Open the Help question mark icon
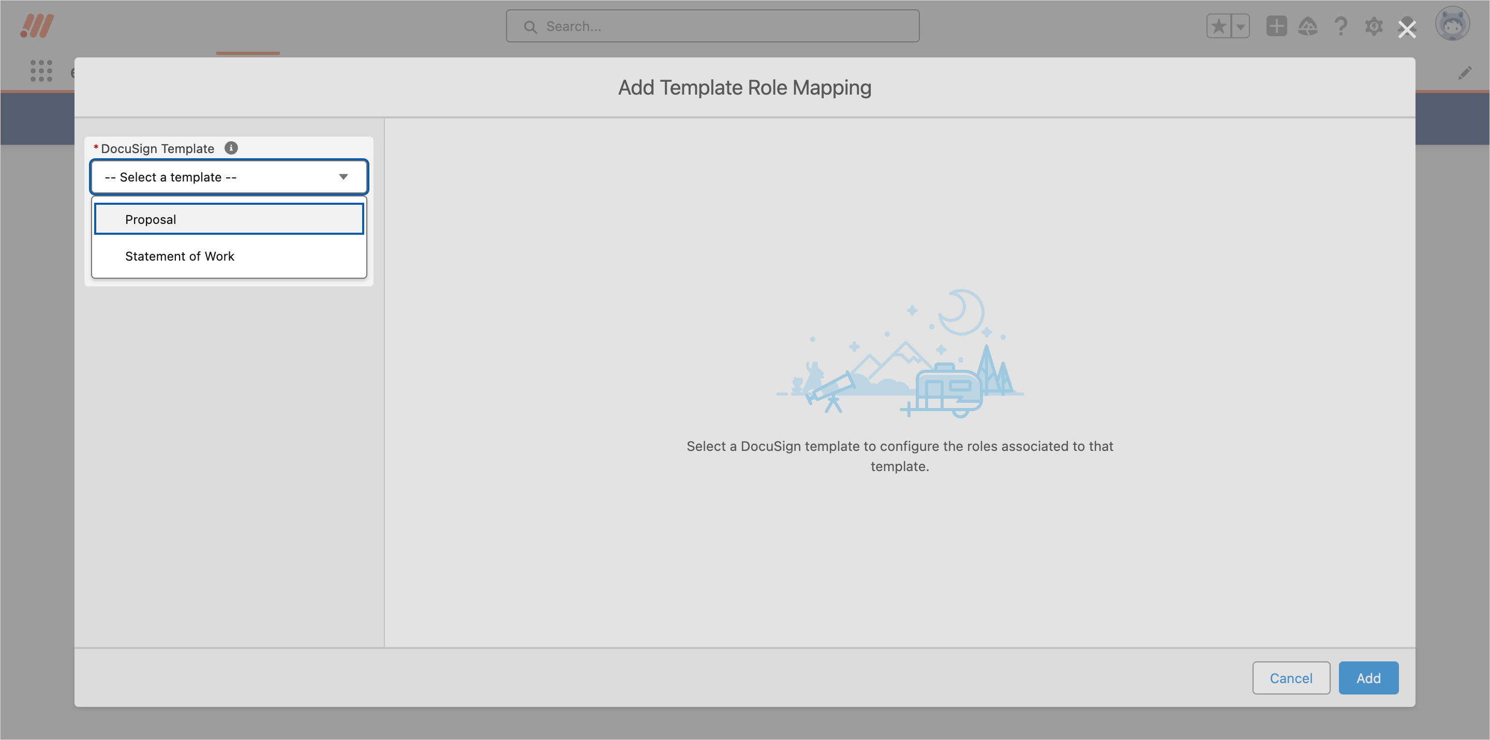This screenshot has height=740, width=1490. pos(1341,26)
